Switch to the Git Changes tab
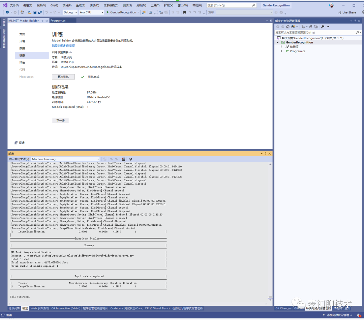The width and height of the screenshot is (364, 320). coord(283,308)
